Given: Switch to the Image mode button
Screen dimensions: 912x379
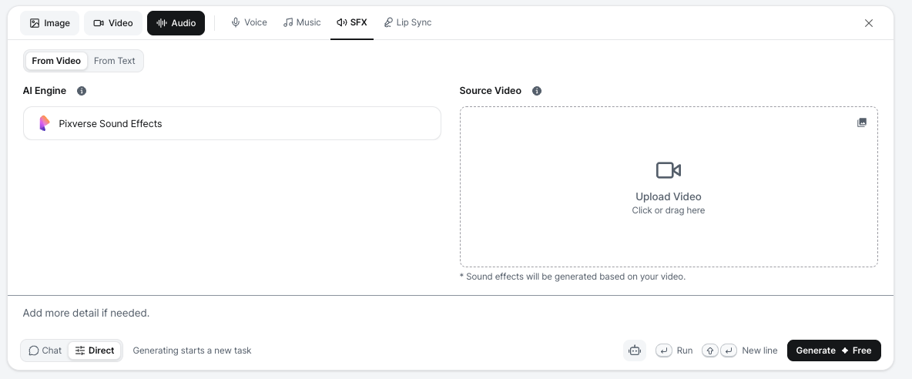Looking at the screenshot, I should pyautogui.click(x=49, y=23).
